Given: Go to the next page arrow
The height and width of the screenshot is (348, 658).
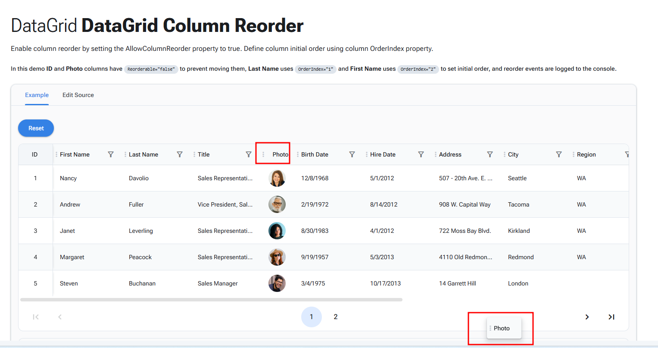Looking at the screenshot, I should [587, 317].
